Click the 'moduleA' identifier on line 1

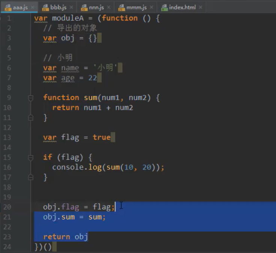(68, 18)
